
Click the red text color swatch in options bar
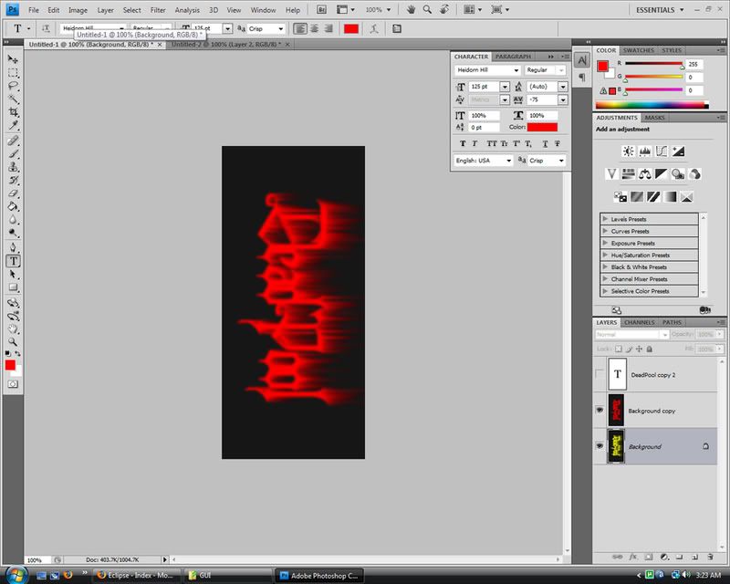pos(351,29)
